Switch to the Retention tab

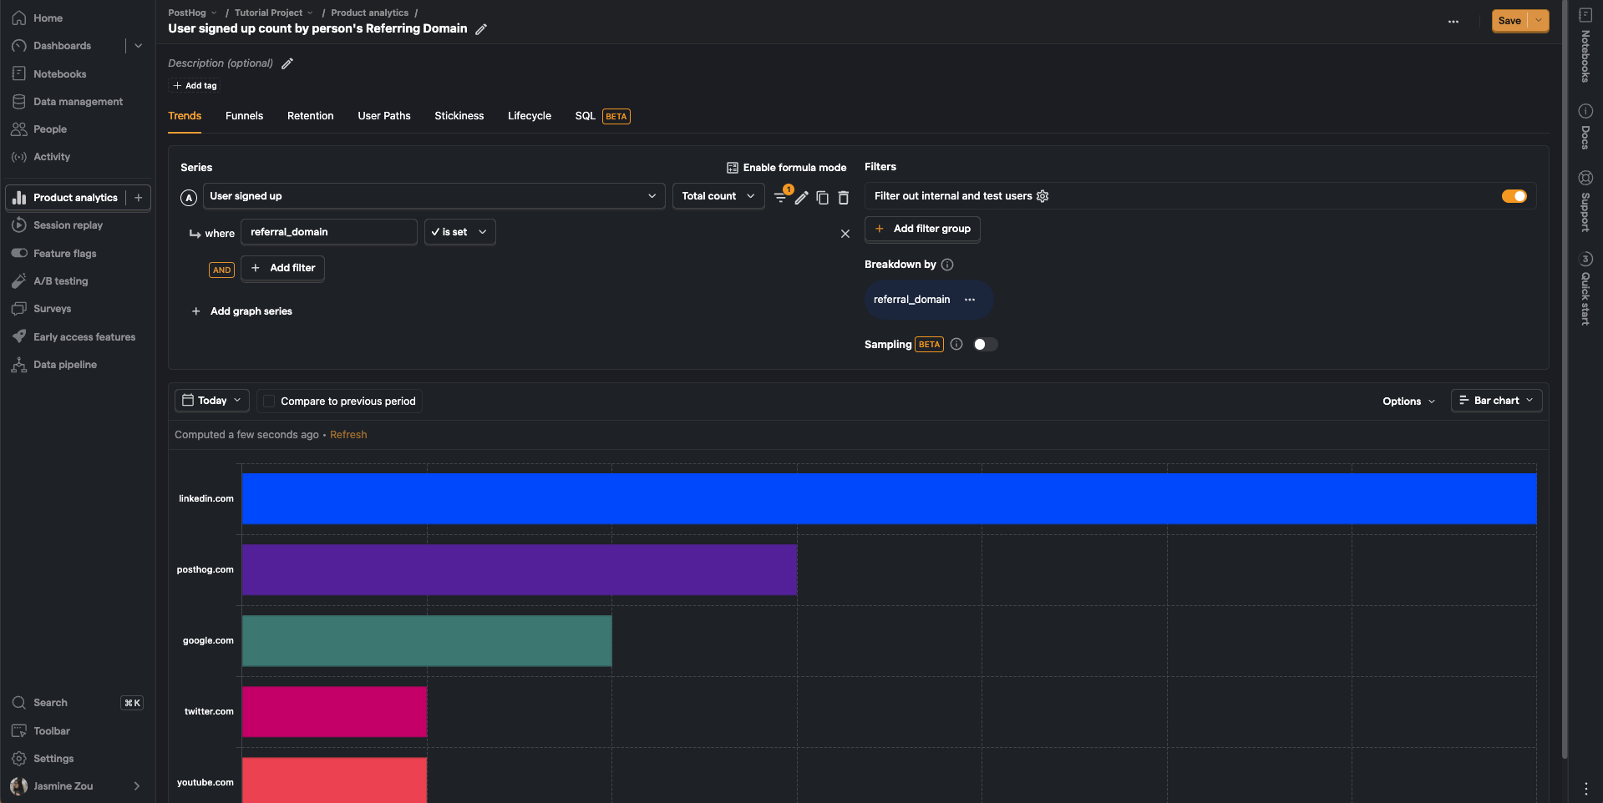pyautogui.click(x=310, y=116)
